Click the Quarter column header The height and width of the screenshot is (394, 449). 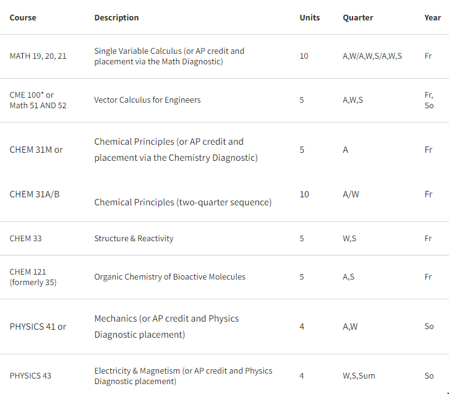tap(357, 17)
